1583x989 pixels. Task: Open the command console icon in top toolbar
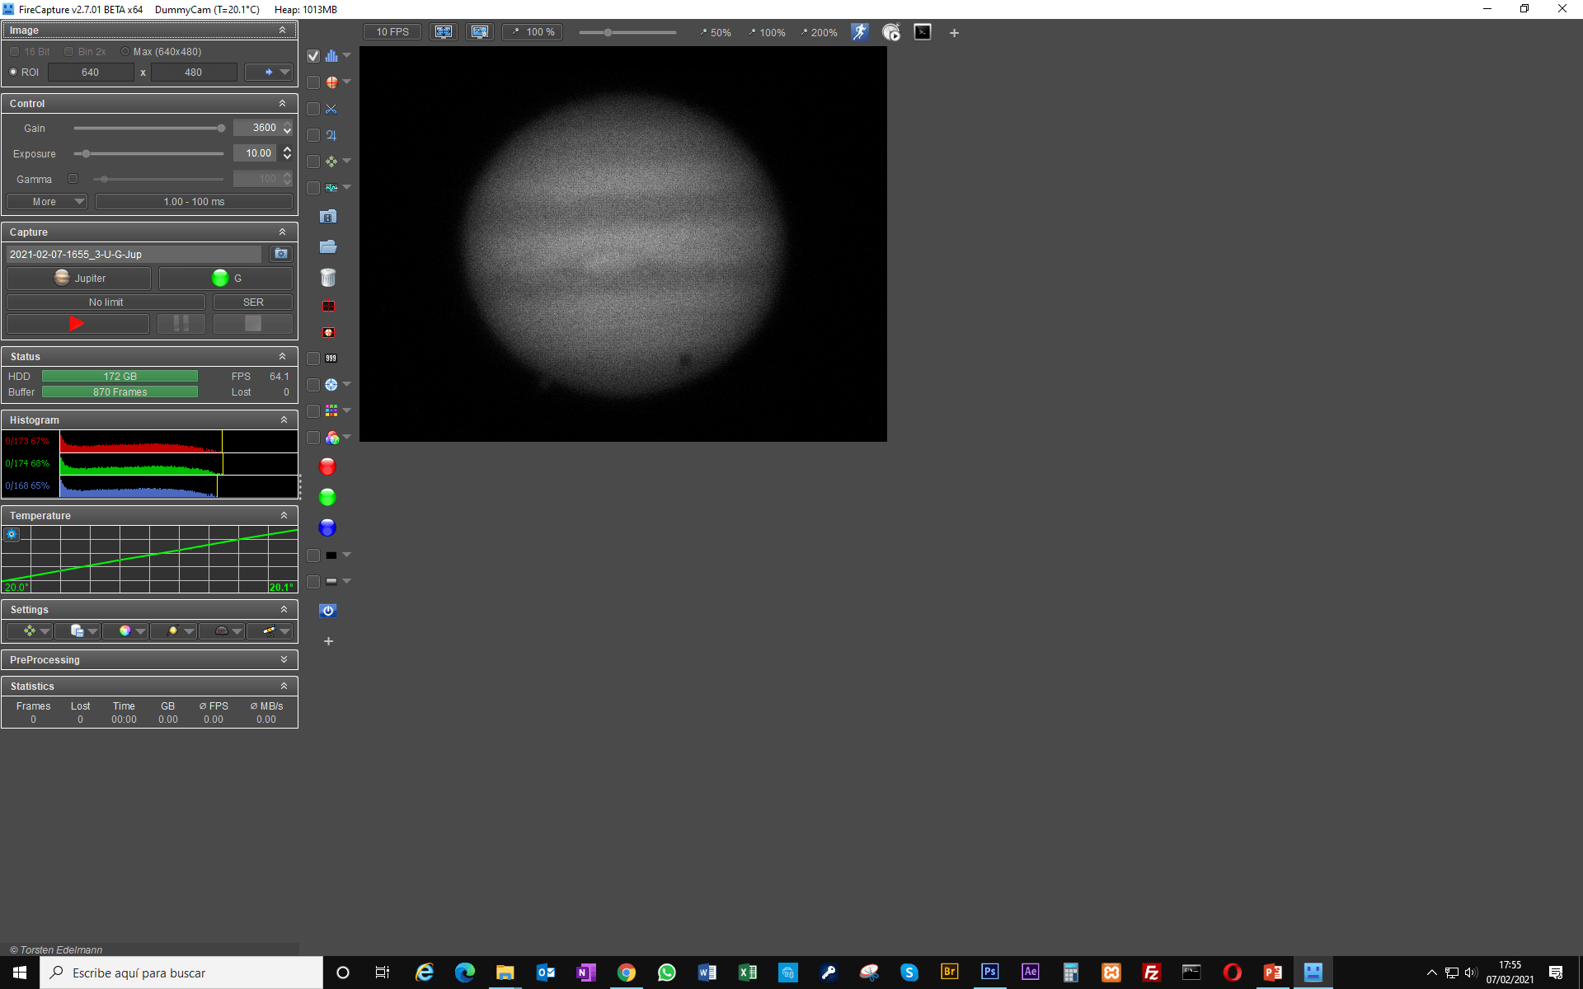[923, 32]
